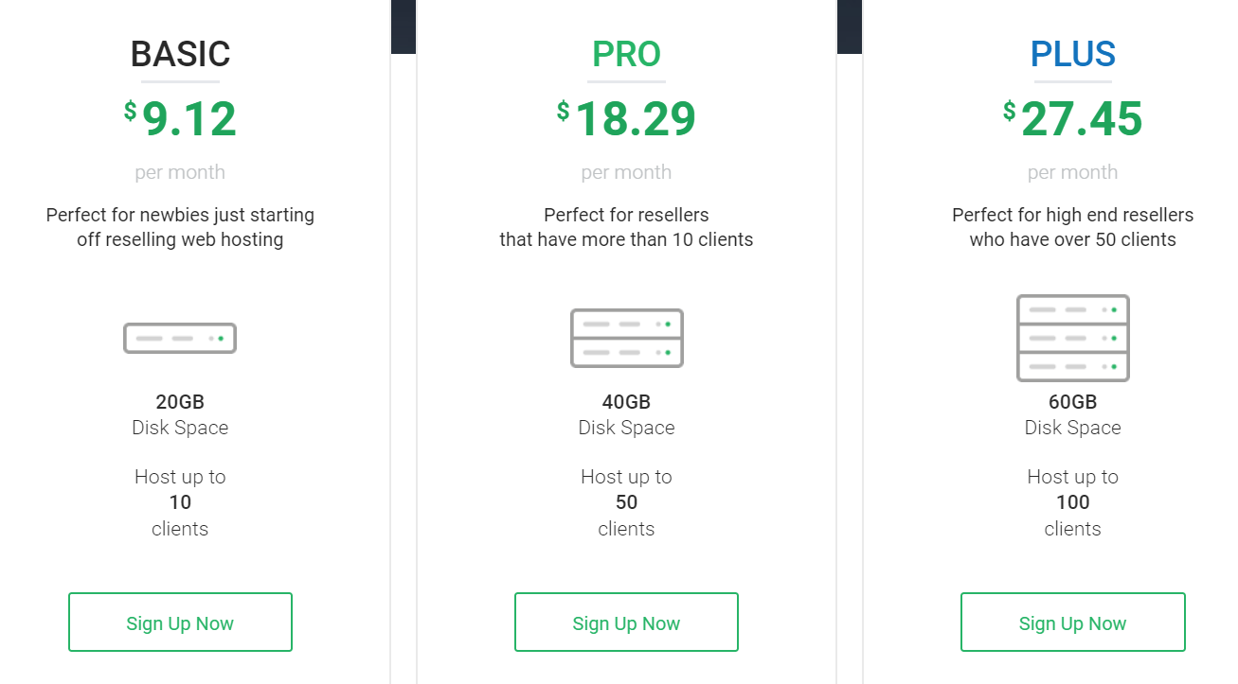This screenshot has width=1238, height=684.
Task: Select the green PRO plan title
Action: pyautogui.click(x=626, y=55)
